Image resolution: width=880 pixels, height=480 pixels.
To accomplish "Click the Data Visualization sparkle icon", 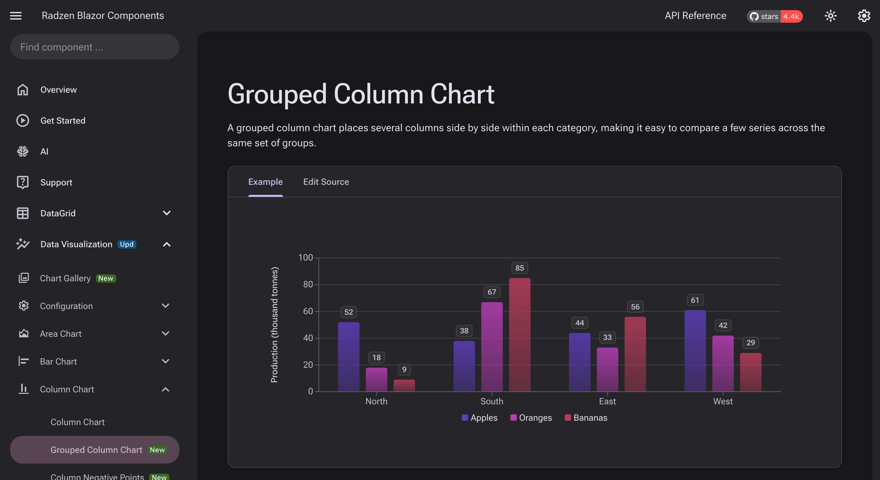I will click(x=23, y=244).
